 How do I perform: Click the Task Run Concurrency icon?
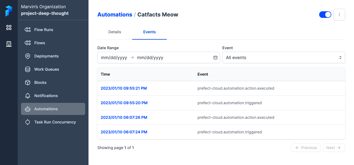[x=28, y=122]
